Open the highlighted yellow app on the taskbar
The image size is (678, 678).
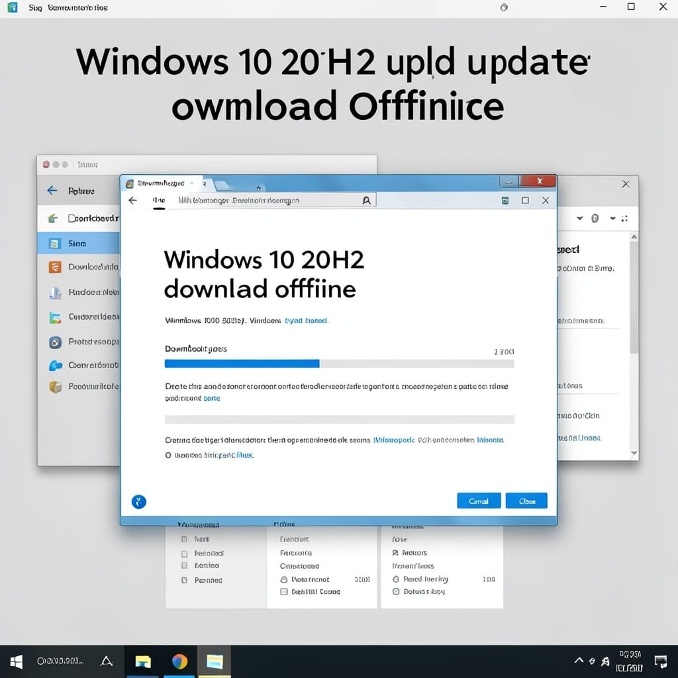coord(215,661)
